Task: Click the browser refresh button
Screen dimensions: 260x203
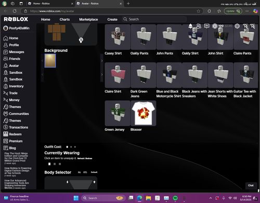Action: click(x=15, y=11)
